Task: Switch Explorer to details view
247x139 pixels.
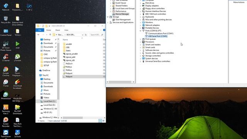Action: (100, 121)
